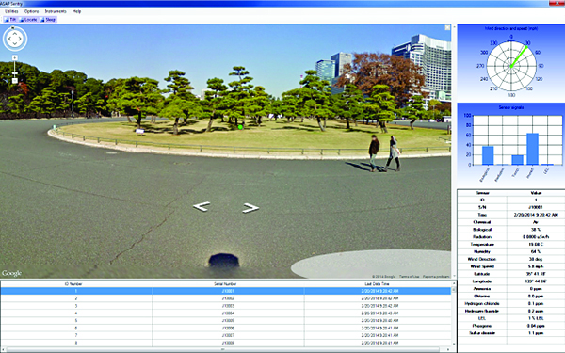Select row with ID number 3

click(x=226, y=306)
